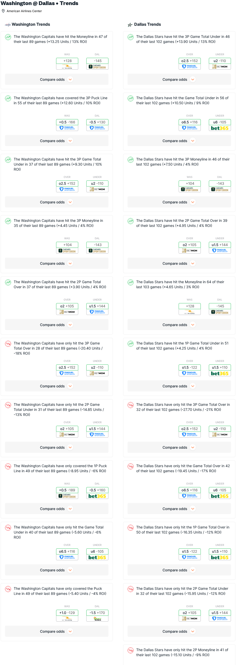Expand Compare odds under Stars 2P Game Total Under trend
The width and height of the screenshot is (236, 665).
[x=179, y=631]
